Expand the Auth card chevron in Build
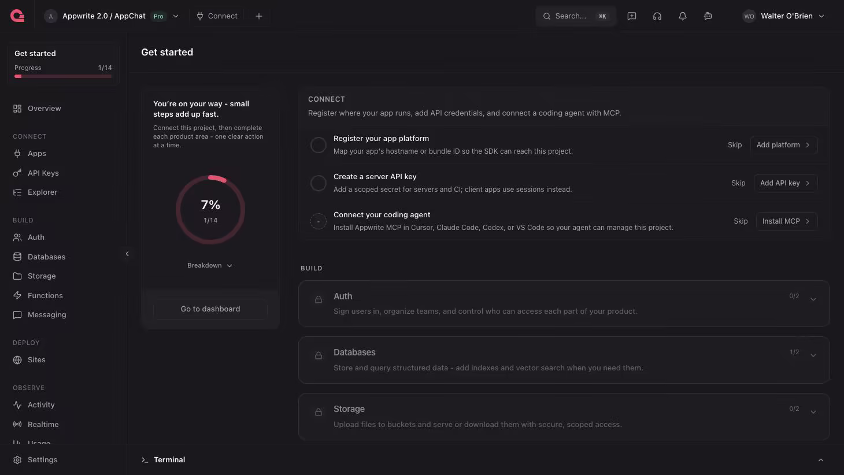The height and width of the screenshot is (475, 844). 813,299
